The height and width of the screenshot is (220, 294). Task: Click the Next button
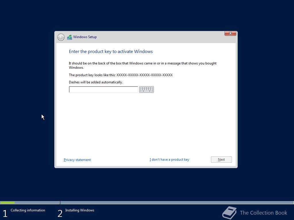click(221, 160)
